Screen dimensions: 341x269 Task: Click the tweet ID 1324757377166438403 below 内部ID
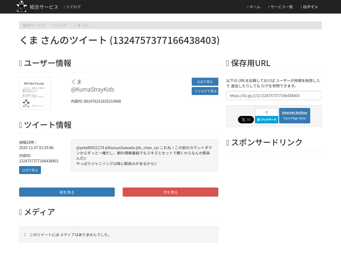coord(39,161)
